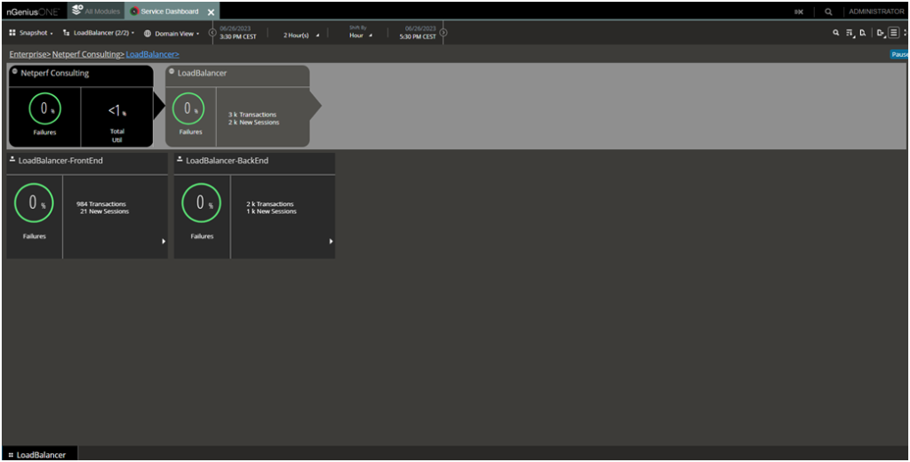Open the LoadBalancer-BackEnd tile title
Viewport: 910px width, 462px height.
tap(227, 160)
